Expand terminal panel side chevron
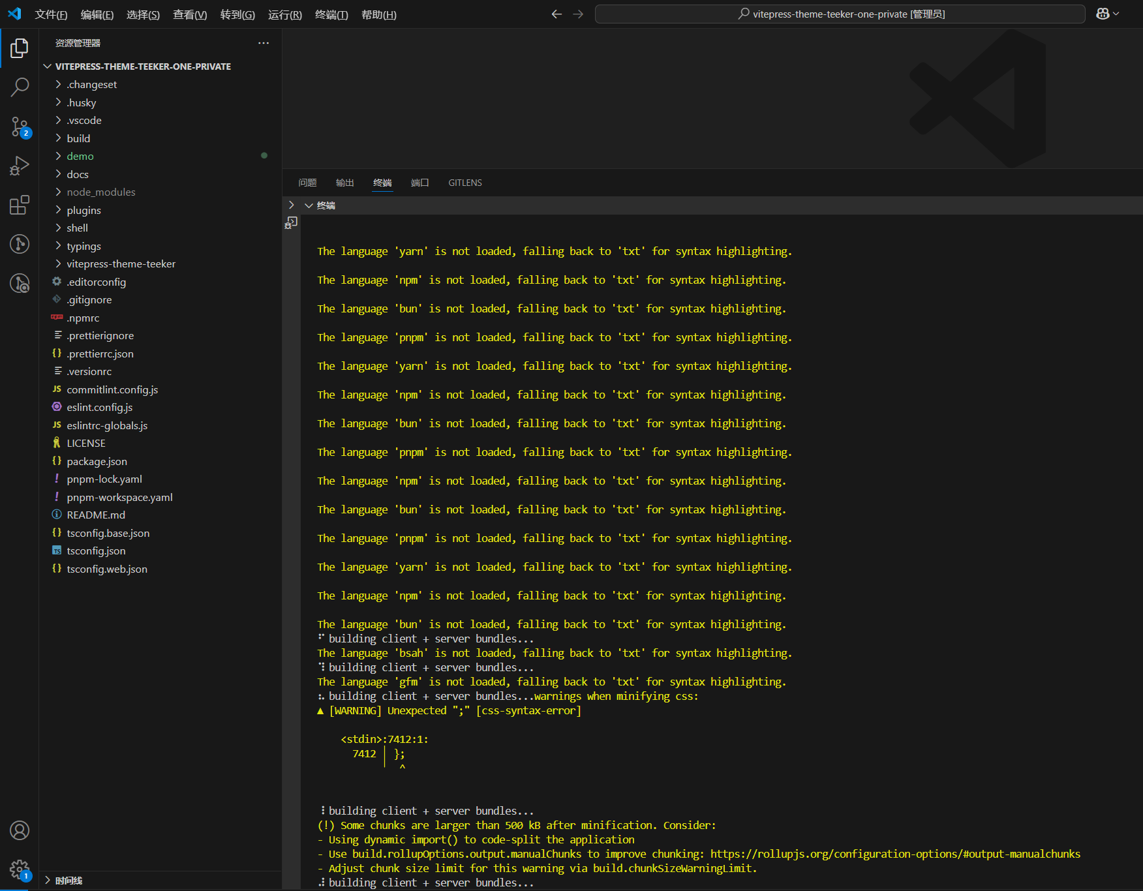Viewport: 1143px width, 891px height. pyautogui.click(x=291, y=205)
